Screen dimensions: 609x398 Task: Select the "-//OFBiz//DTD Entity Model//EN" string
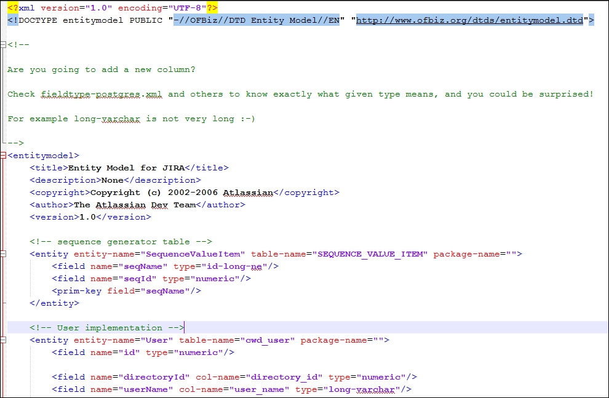pos(257,20)
